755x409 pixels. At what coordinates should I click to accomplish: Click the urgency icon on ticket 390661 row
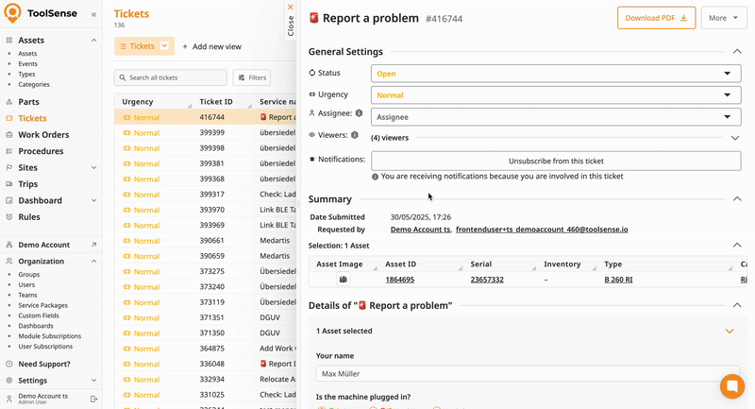pos(126,241)
